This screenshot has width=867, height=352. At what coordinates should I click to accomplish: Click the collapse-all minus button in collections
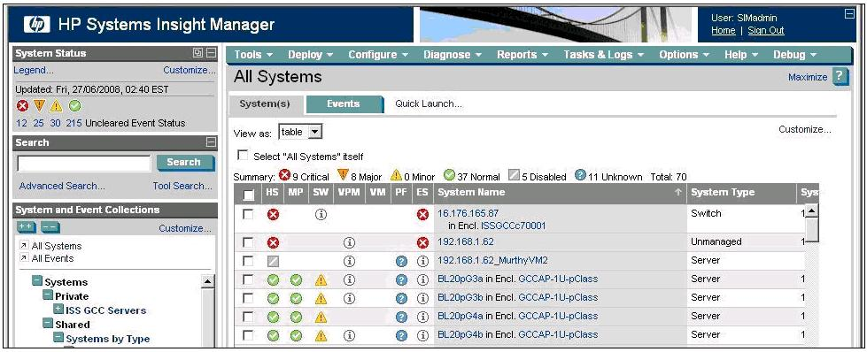point(50,227)
